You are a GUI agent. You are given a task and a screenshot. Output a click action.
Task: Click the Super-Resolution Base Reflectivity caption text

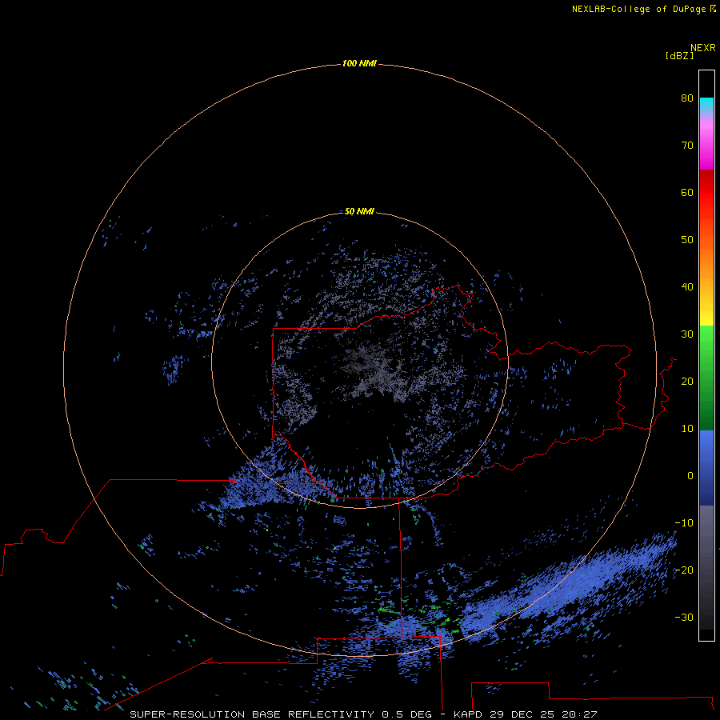363,714
